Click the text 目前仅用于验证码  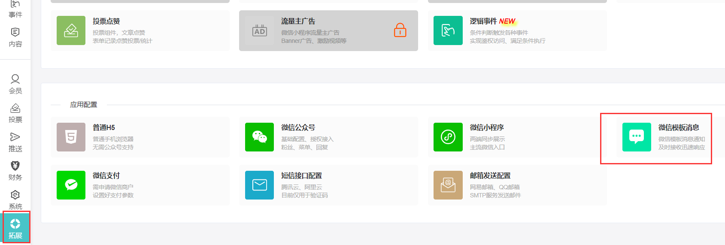(x=305, y=195)
